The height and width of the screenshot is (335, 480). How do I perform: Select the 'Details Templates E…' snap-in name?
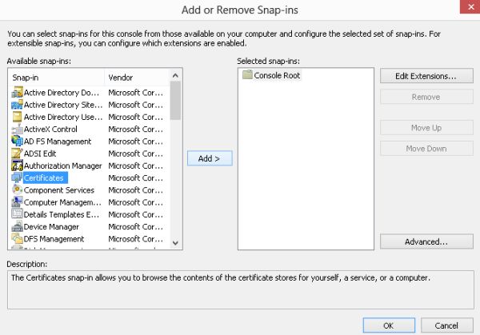click(62, 214)
